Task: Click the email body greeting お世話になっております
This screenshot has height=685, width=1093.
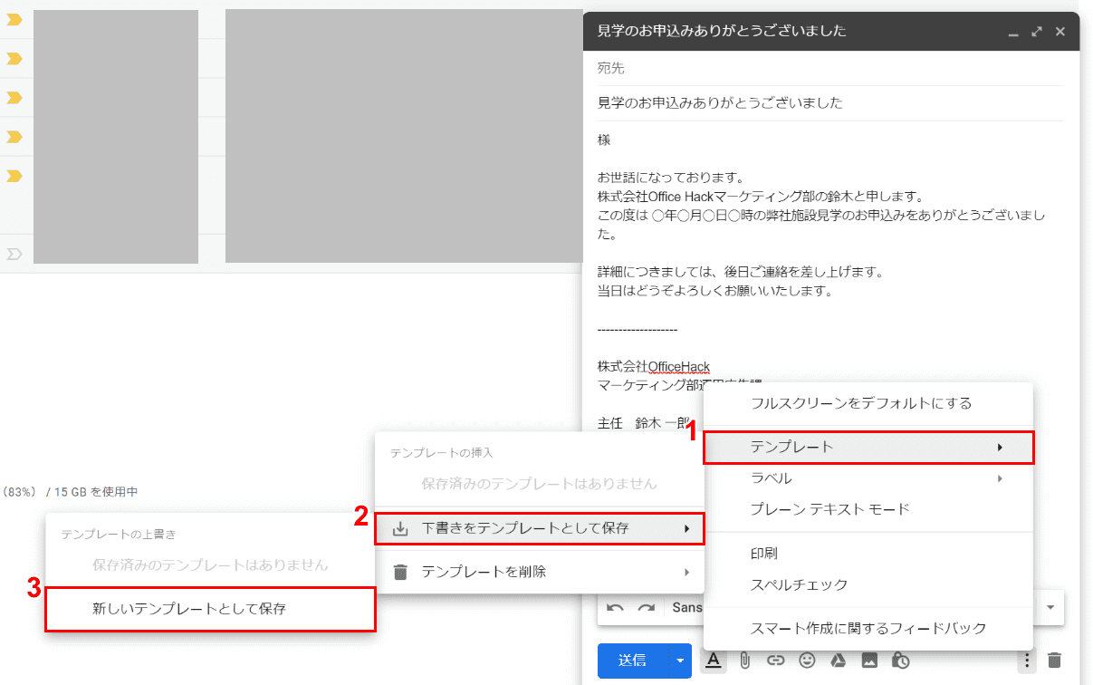Action: tap(670, 178)
